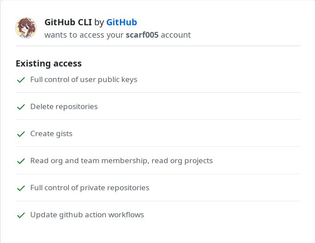
Task: Select Delete repositories permission text
Action: coord(64,107)
